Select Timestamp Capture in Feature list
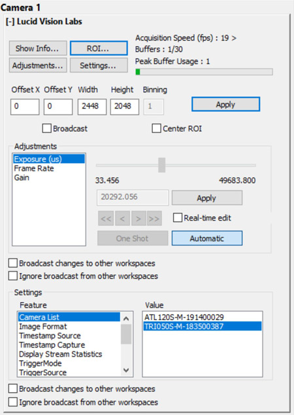294x415 pixels. [x=69, y=345]
